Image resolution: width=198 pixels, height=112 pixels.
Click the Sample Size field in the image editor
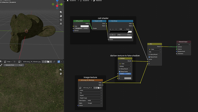(x=14, y=65)
